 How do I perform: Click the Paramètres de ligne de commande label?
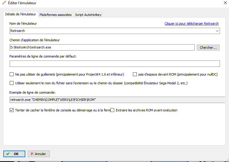43,56
